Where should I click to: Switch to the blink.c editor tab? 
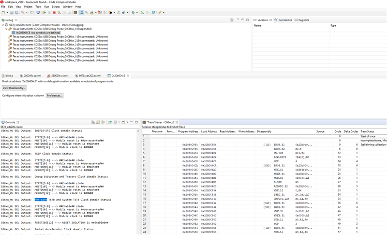point(7,76)
